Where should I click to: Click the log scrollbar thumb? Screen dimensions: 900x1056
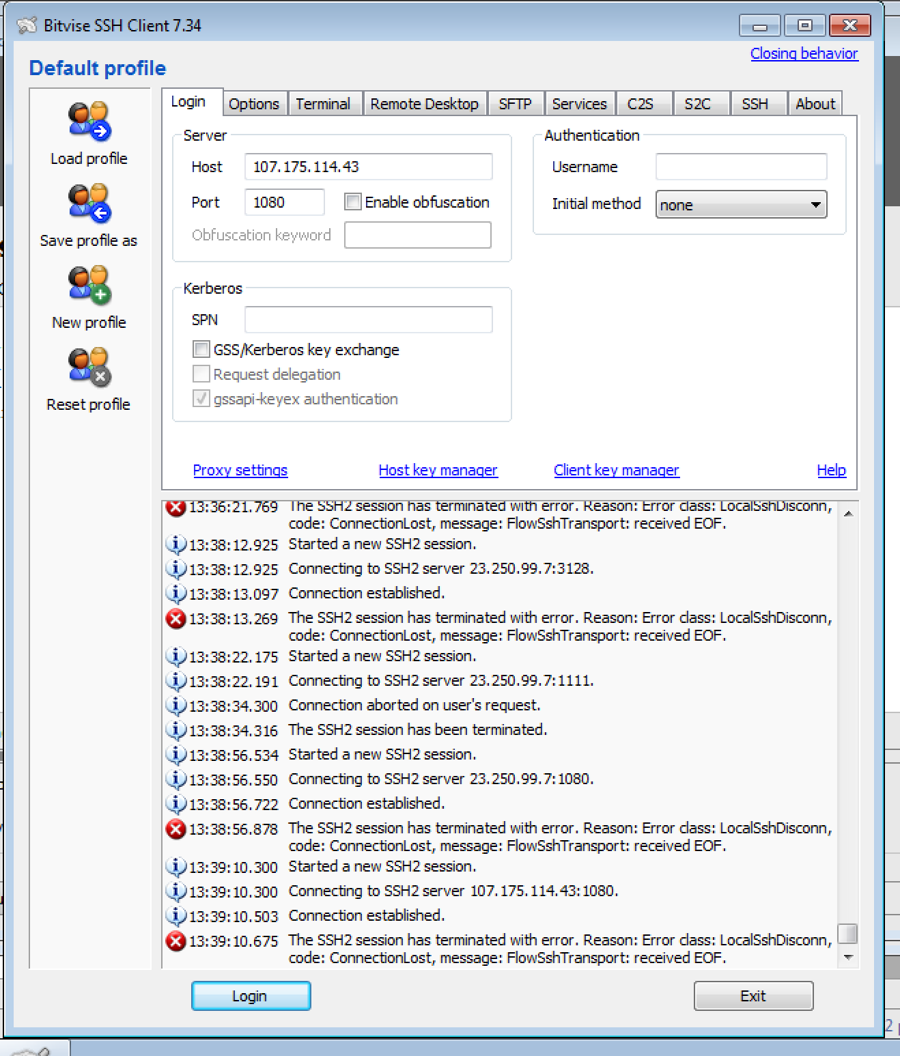tap(847, 933)
